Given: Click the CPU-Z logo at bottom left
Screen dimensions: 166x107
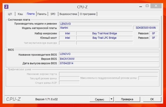Looking at the screenshot, I should pyautogui.click(x=13, y=99).
